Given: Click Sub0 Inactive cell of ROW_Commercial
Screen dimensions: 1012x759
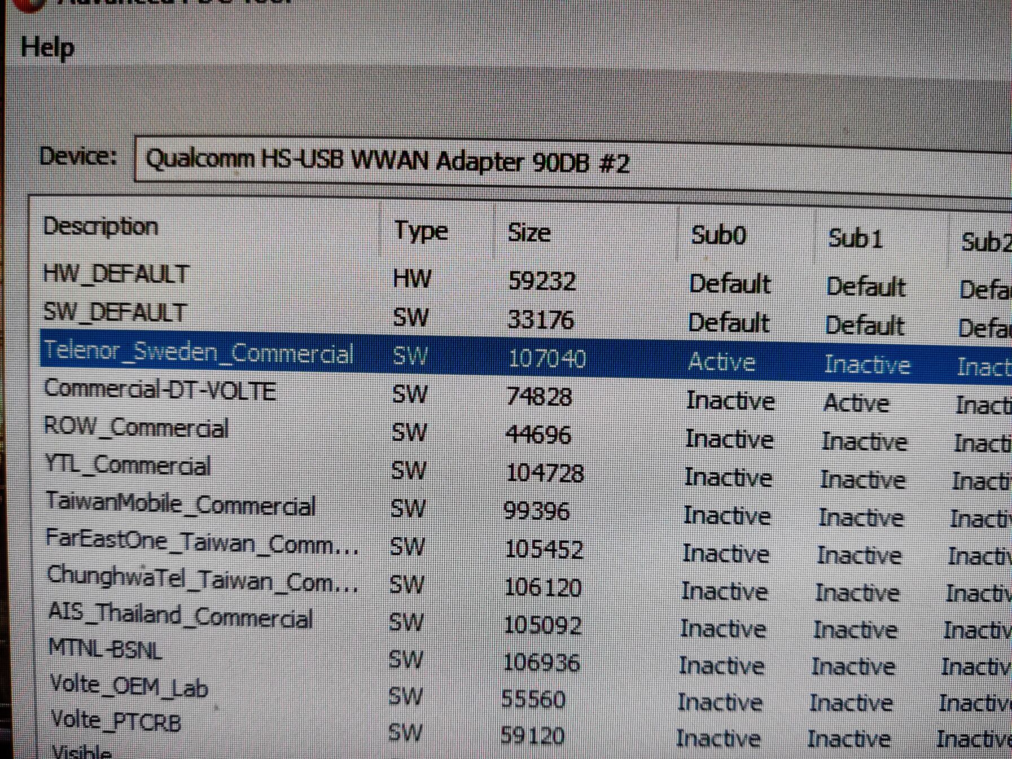Looking at the screenshot, I should [729, 439].
